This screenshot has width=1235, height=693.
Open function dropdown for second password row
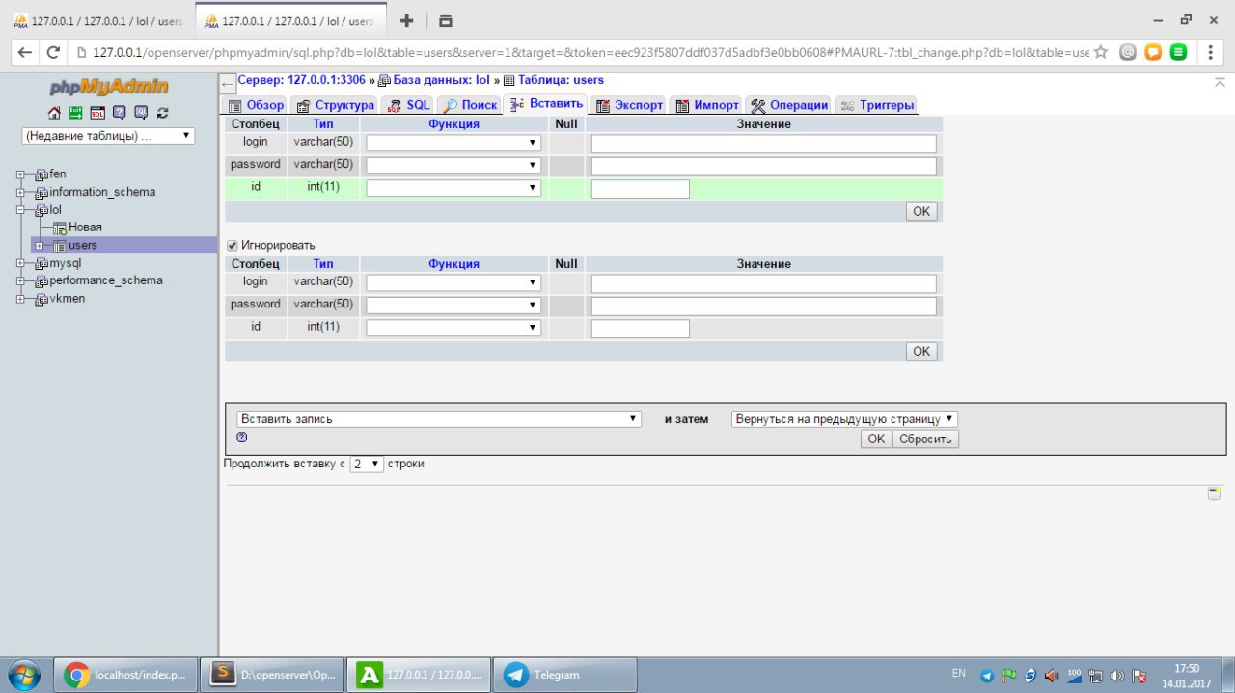[453, 305]
